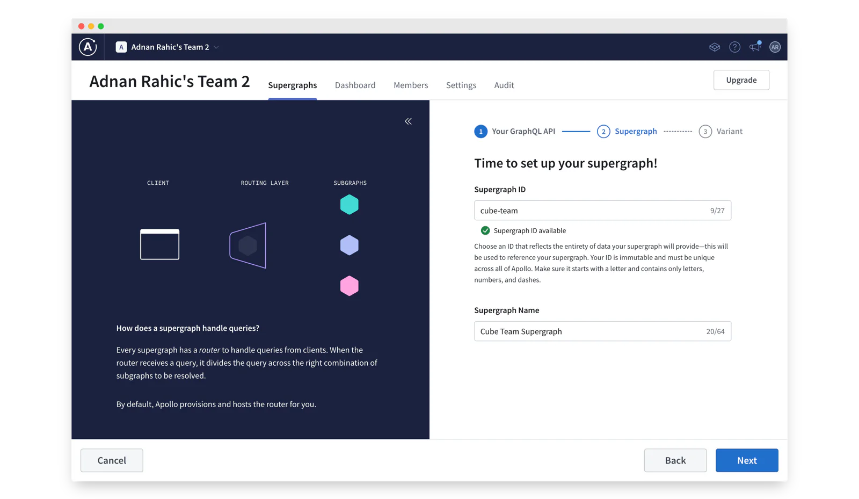Switch to the Members tab

411,85
